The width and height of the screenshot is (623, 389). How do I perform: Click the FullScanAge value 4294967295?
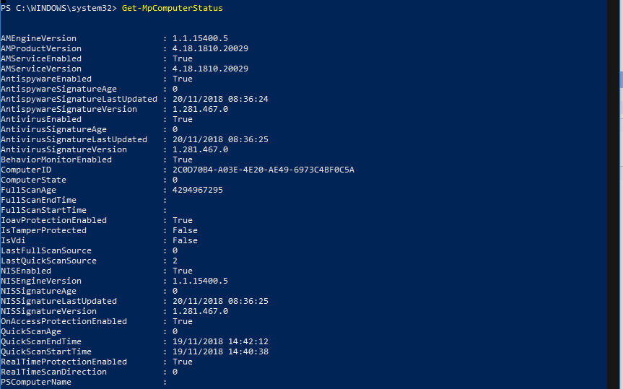pyautogui.click(x=198, y=190)
